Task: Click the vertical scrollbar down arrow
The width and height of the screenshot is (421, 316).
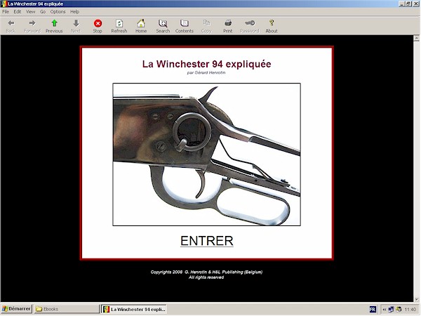Action: coord(416,299)
